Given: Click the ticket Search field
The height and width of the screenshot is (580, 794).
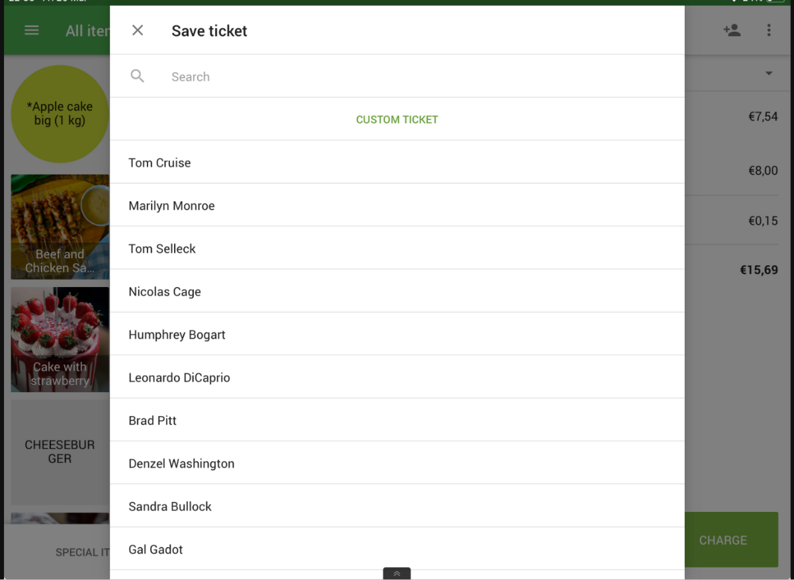Looking at the screenshot, I should pos(397,77).
